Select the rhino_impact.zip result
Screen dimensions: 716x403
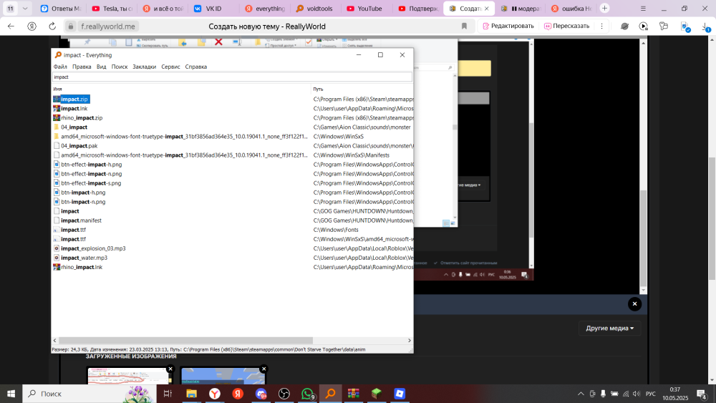(x=82, y=118)
